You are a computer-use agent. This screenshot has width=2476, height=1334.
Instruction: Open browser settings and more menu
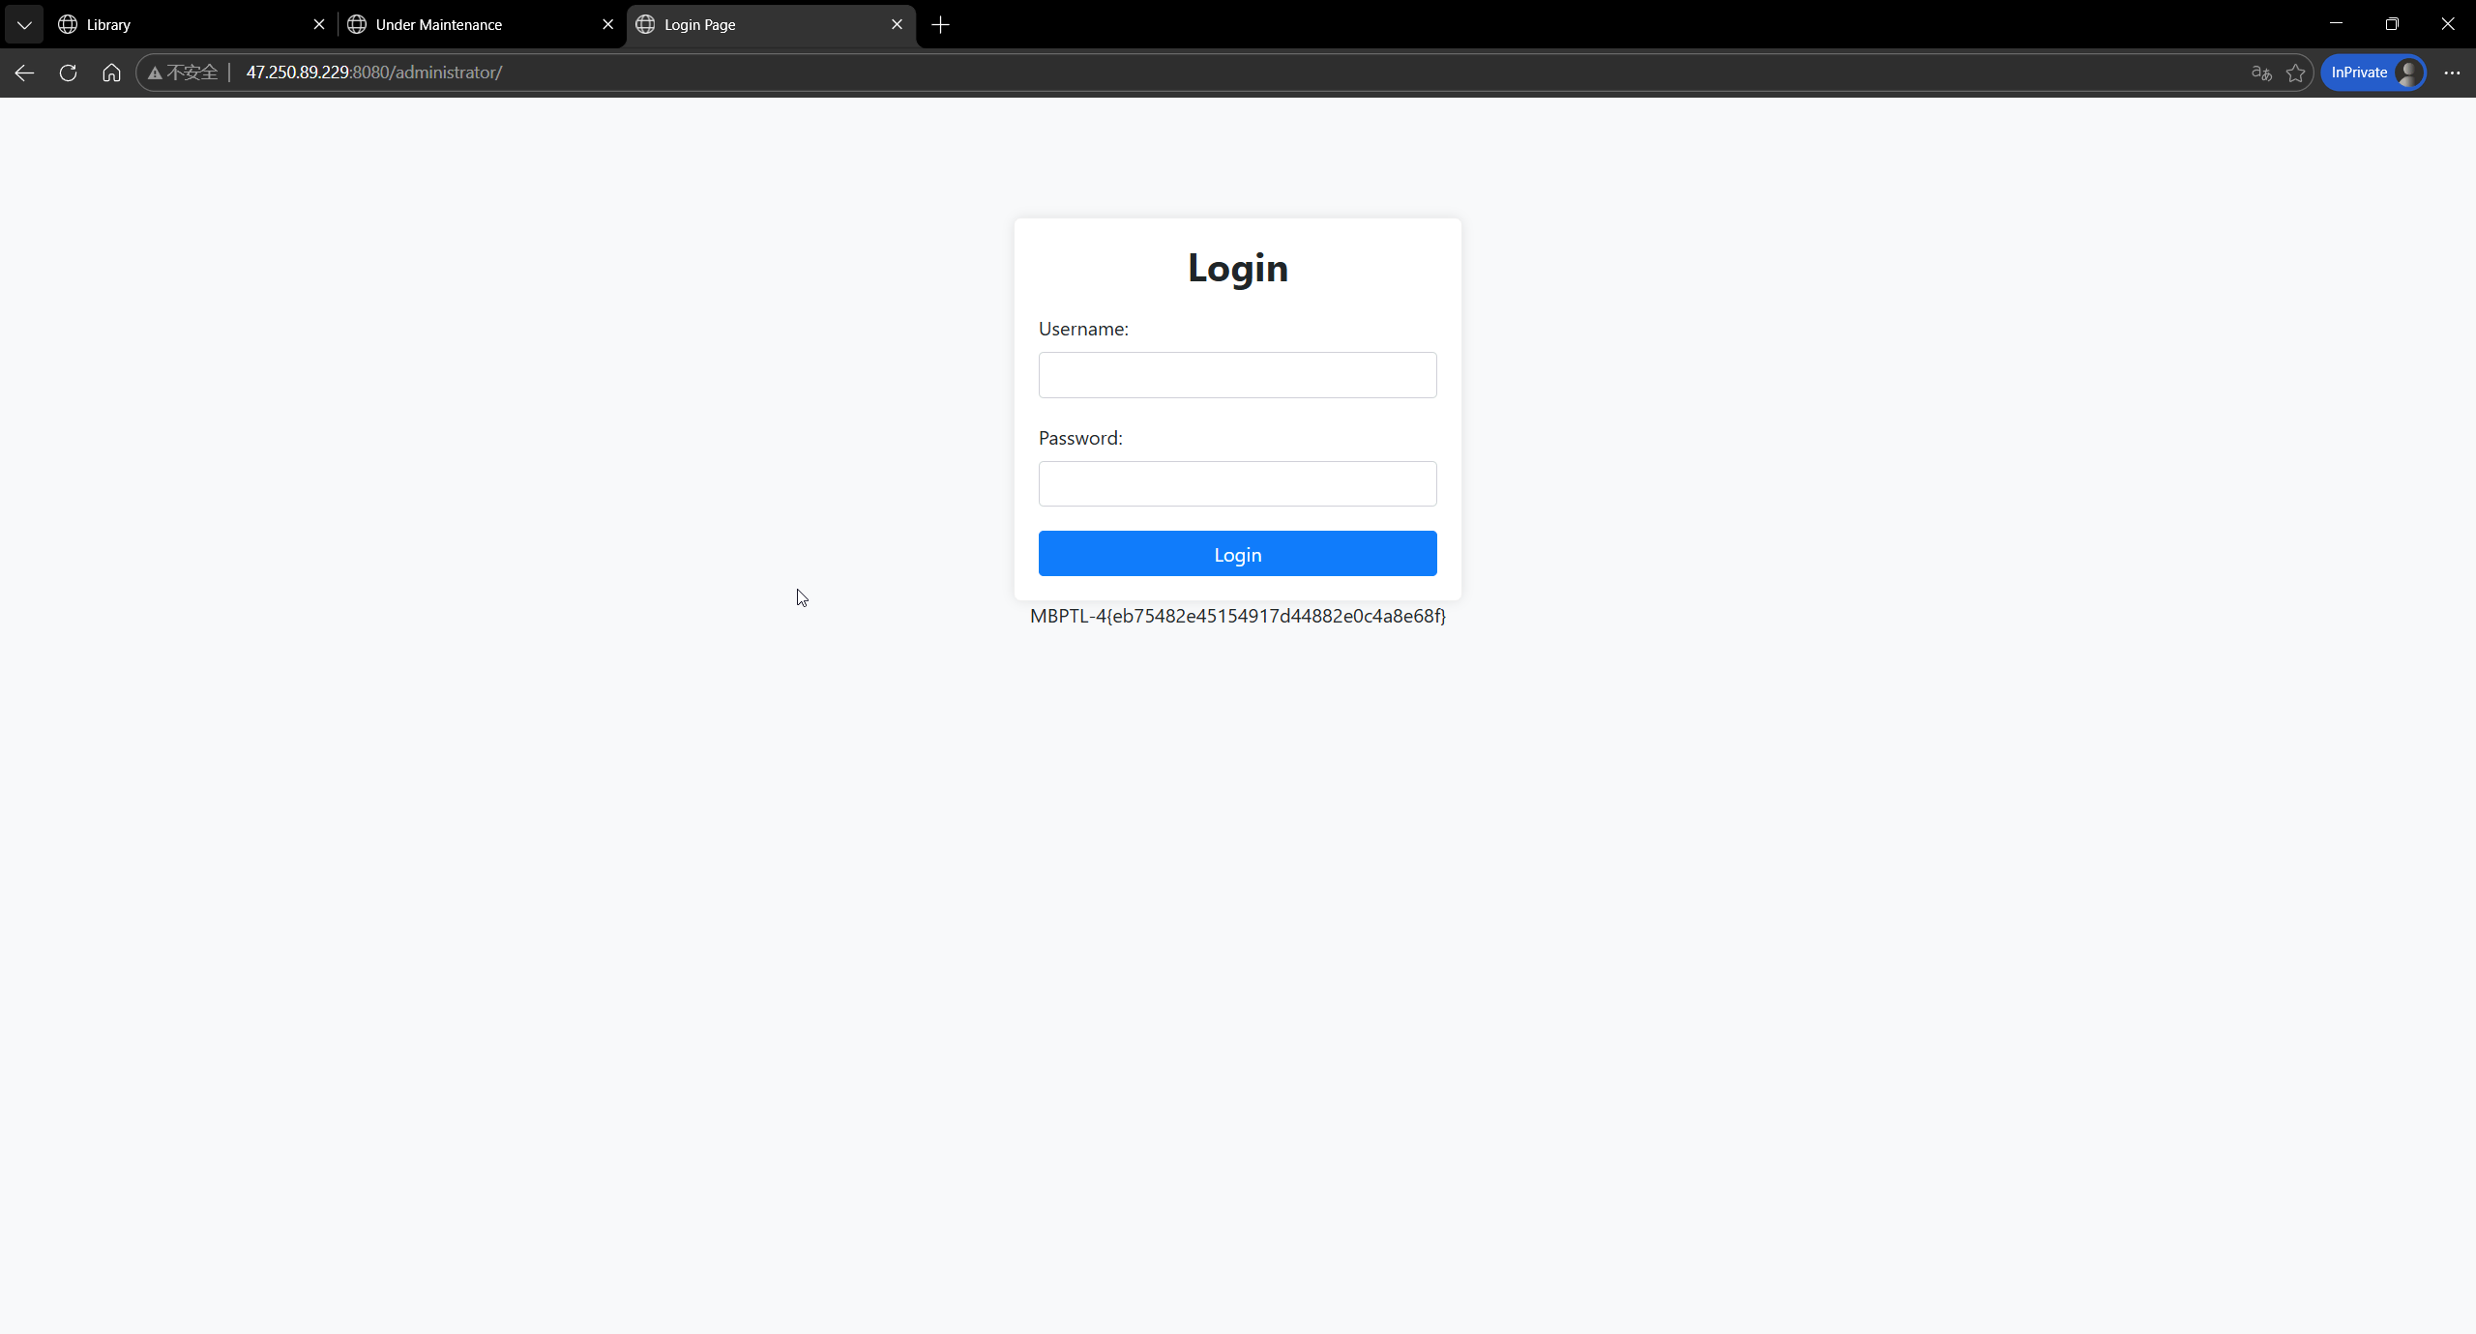tap(2452, 72)
